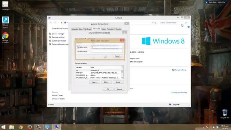Click the system variables list down arrow
Image resolution: width=231 pixels, height=130 pixels.
(x=122, y=78)
